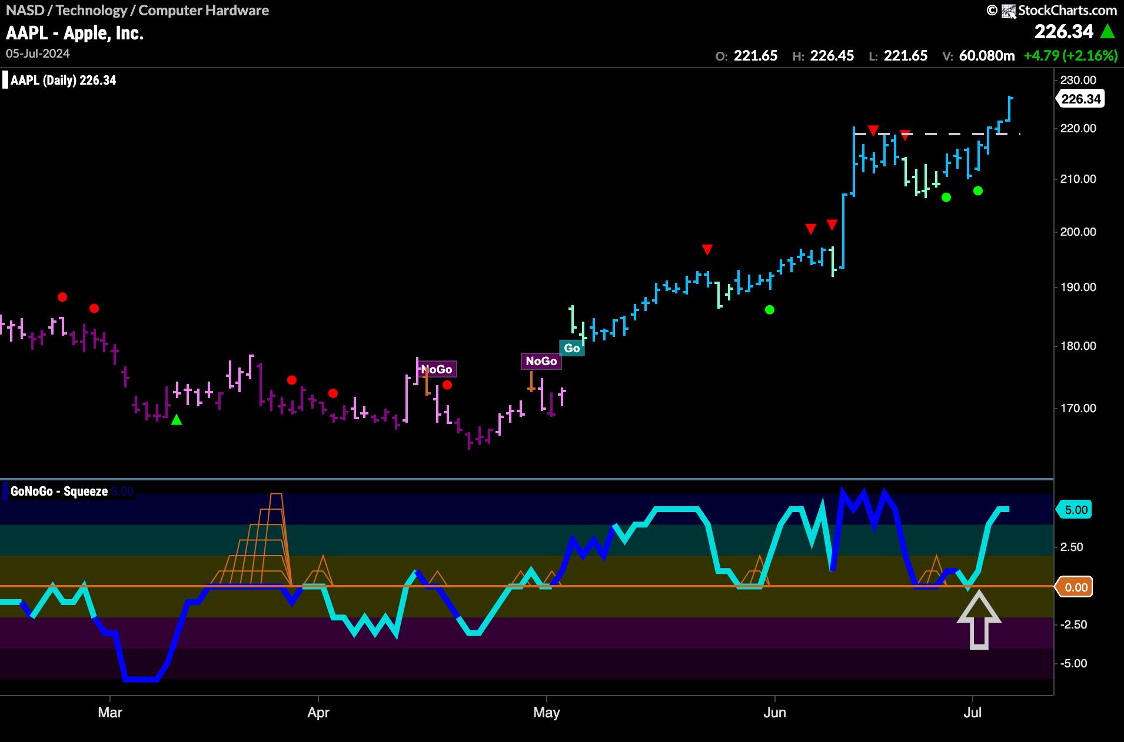Click the mid-April NoGo signal label
This screenshot has height=742, width=1124.
click(437, 369)
